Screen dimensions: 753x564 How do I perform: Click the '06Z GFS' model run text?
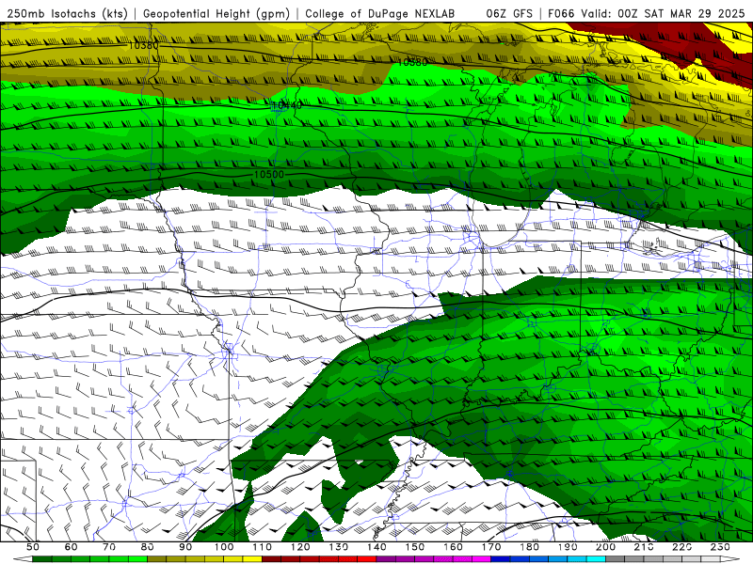pos(509,13)
